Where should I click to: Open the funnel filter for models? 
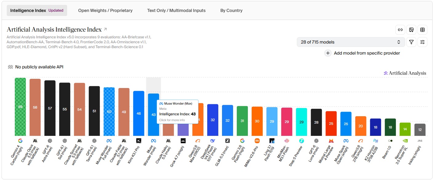411,42
